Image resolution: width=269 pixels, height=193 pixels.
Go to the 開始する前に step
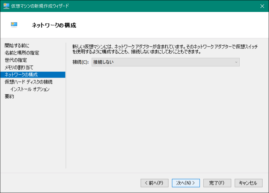click(17, 46)
